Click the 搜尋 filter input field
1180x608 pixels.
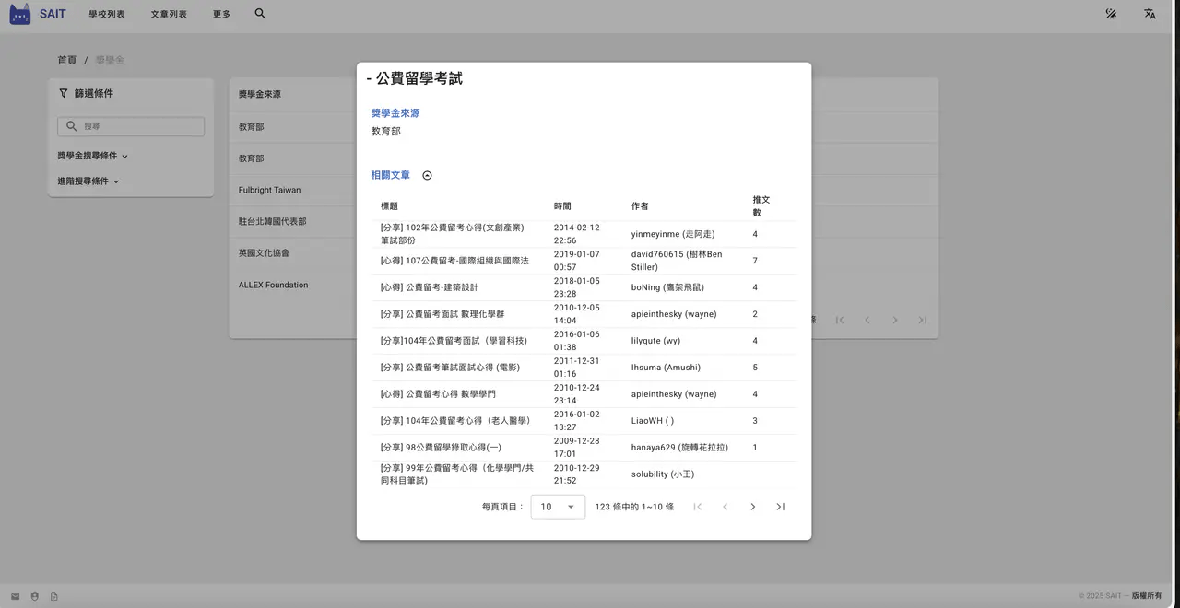coord(131,126)
